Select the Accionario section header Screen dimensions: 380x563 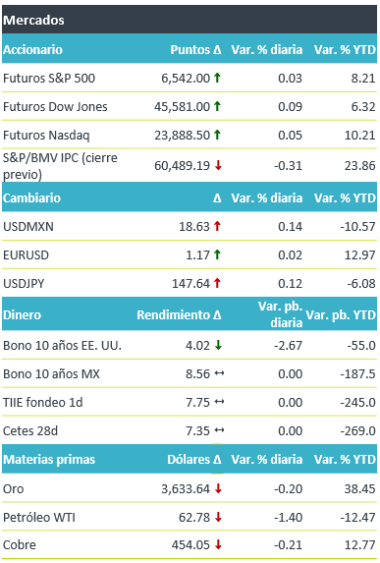pos(32,49)
